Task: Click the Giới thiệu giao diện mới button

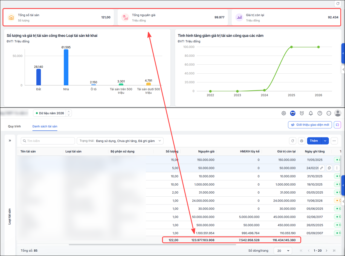Action: 310,125
